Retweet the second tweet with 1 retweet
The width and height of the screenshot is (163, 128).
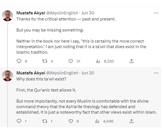coord(45,121)
